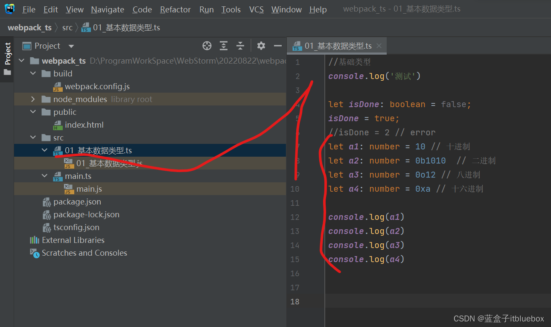Click '0b1010' value on line 8
Viewport: 551px width, 327px height.
pos(431,161)
